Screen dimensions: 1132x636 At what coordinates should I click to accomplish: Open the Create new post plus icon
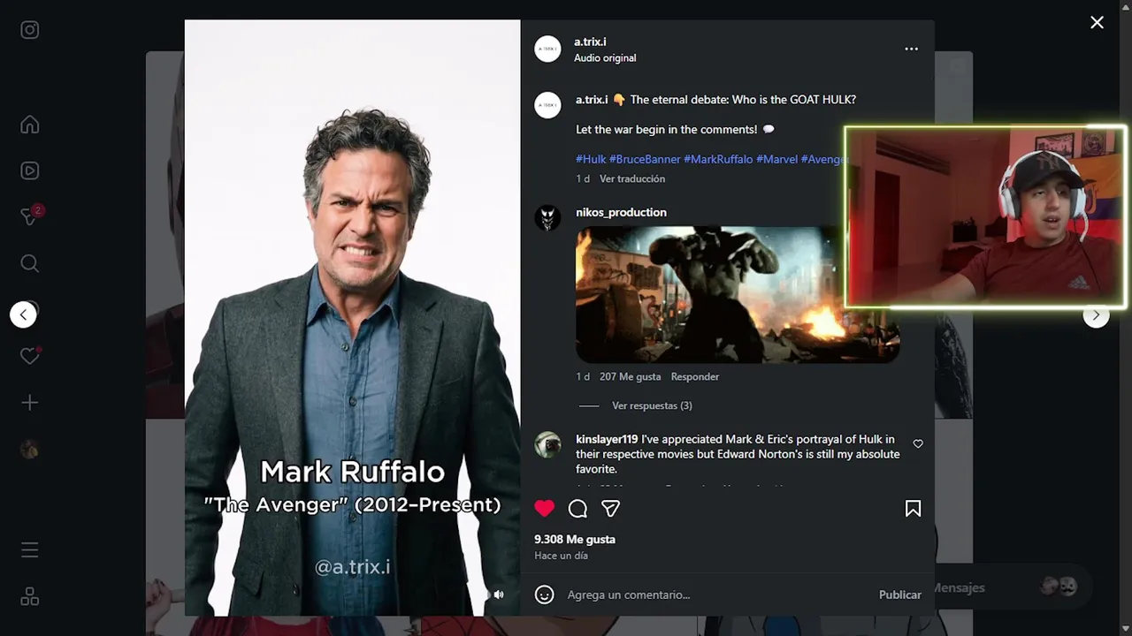click(30, 403)
